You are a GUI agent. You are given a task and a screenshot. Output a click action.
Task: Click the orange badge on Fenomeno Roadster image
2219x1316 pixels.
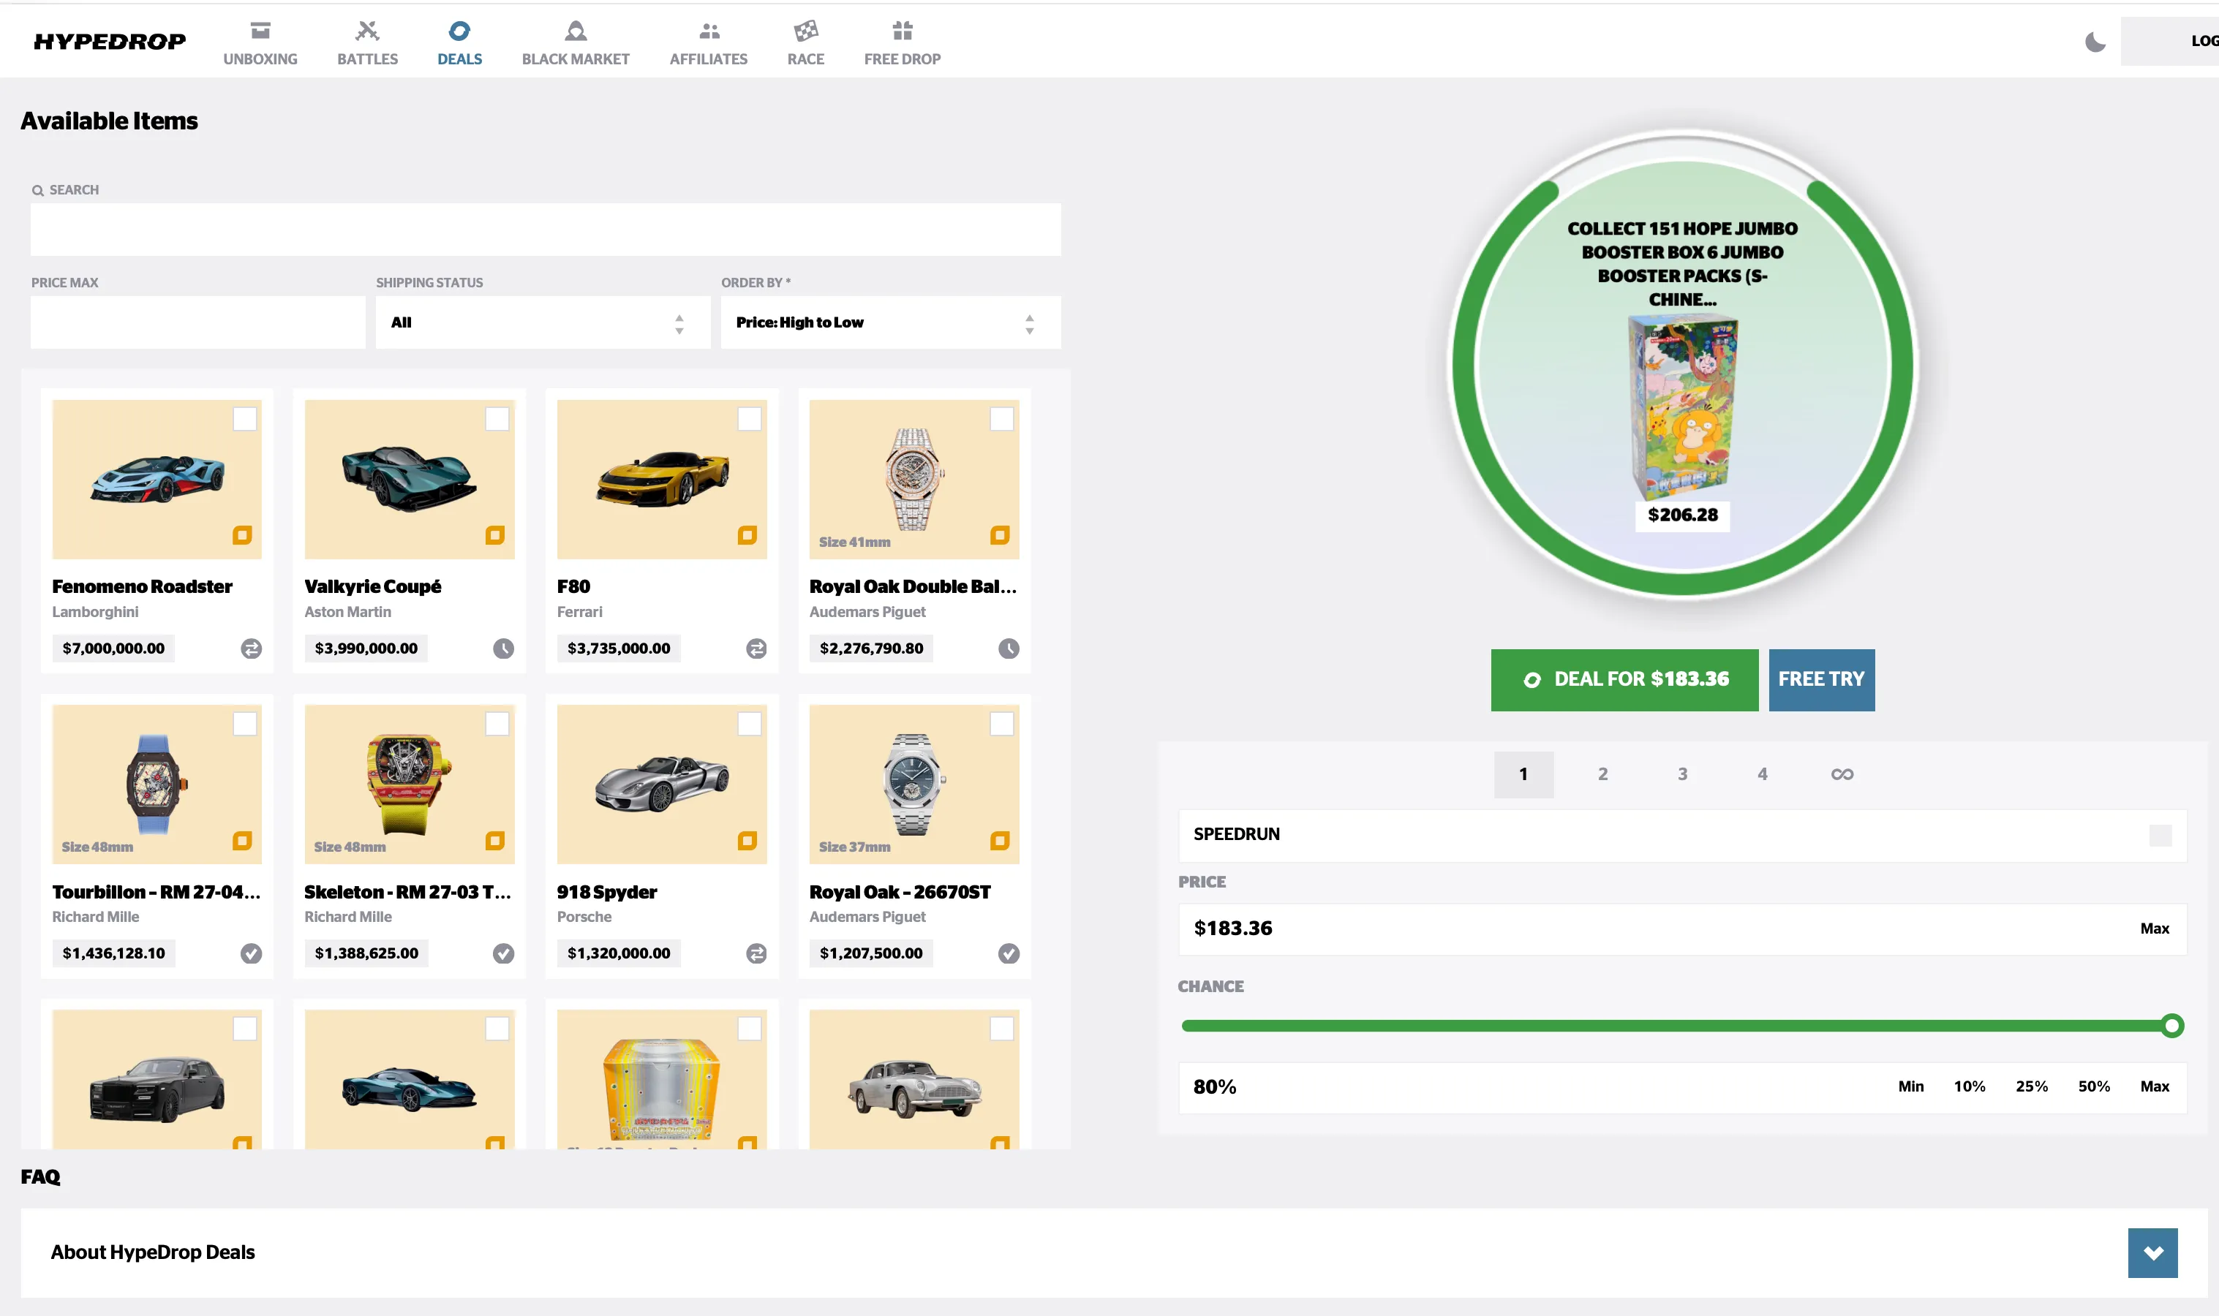click(x=243, y=534)
